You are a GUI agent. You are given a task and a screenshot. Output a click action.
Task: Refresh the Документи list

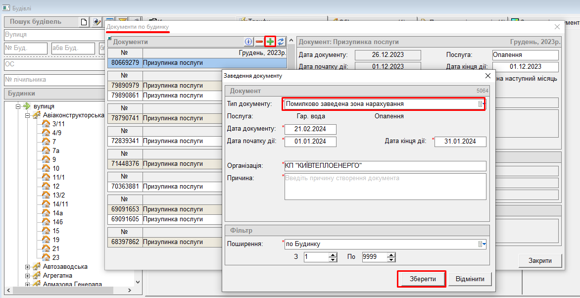[x=281, y=42]
